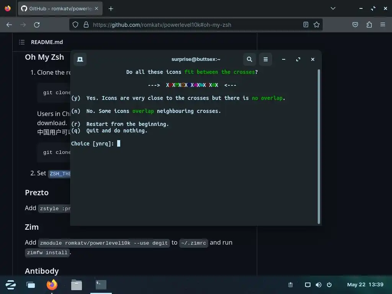Open the display tray icon
Viewport: 392px width, 294px height.
pyautogui.click(x=308, y=285)
